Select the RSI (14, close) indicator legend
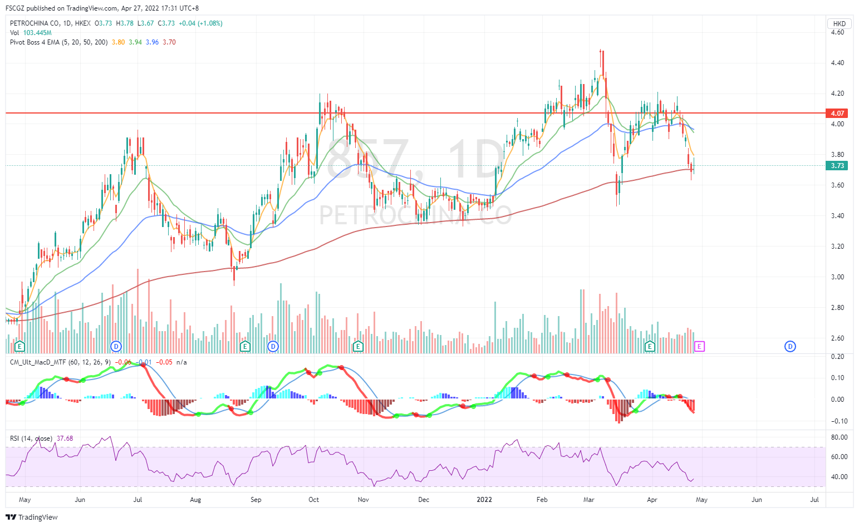Image resolution: width=859 pixels, height=527 pixels. pyautogui.click(x=31, y=439)
